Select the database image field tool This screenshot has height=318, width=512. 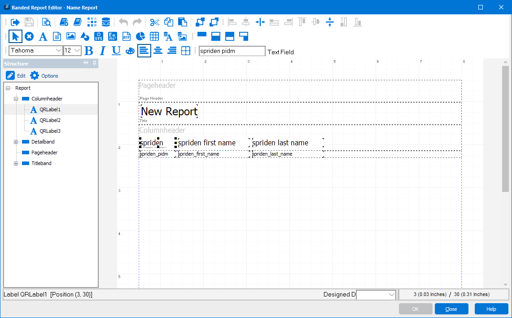[182, 36]
